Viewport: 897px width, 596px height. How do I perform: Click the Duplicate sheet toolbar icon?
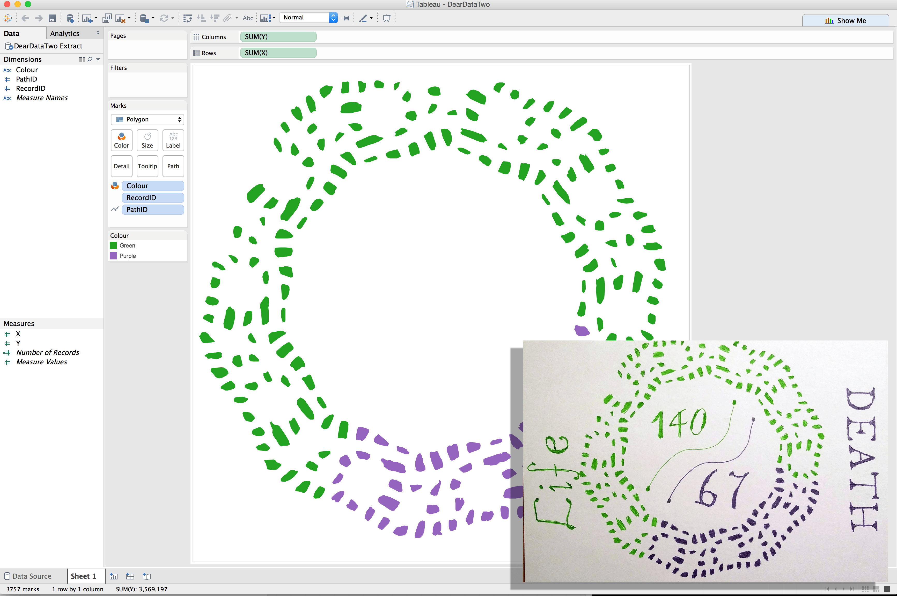click(107, 18)
